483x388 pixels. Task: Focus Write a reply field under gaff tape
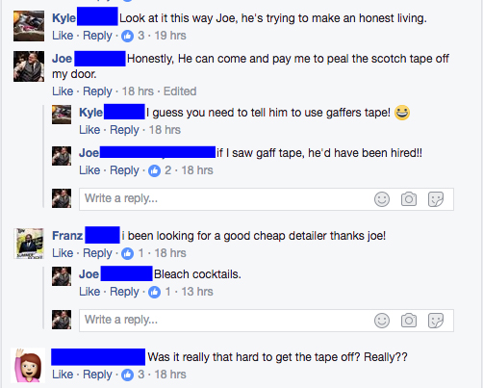click(224, 199)
